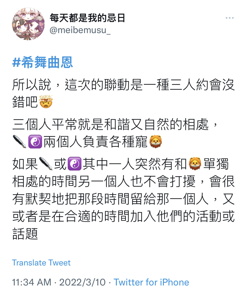Click the 2022/3/10 date
This screenshot has width=247, height=295.
82,282
